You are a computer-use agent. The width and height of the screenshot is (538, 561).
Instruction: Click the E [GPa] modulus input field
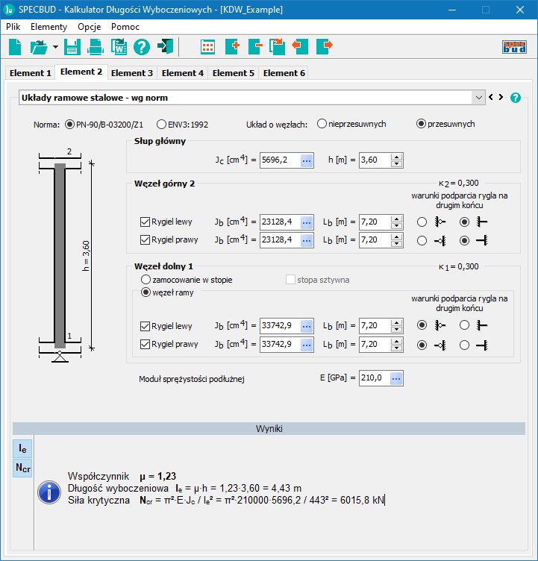374,378
